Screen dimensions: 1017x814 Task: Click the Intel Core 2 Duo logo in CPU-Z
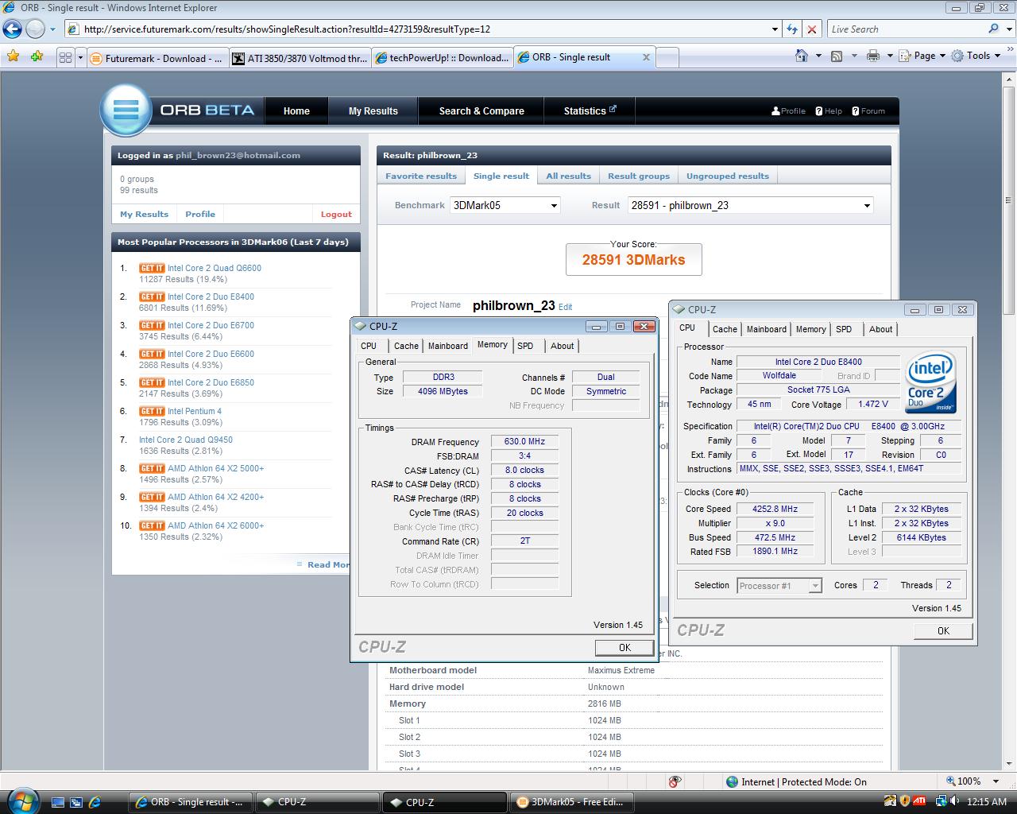tap(931, 383)
